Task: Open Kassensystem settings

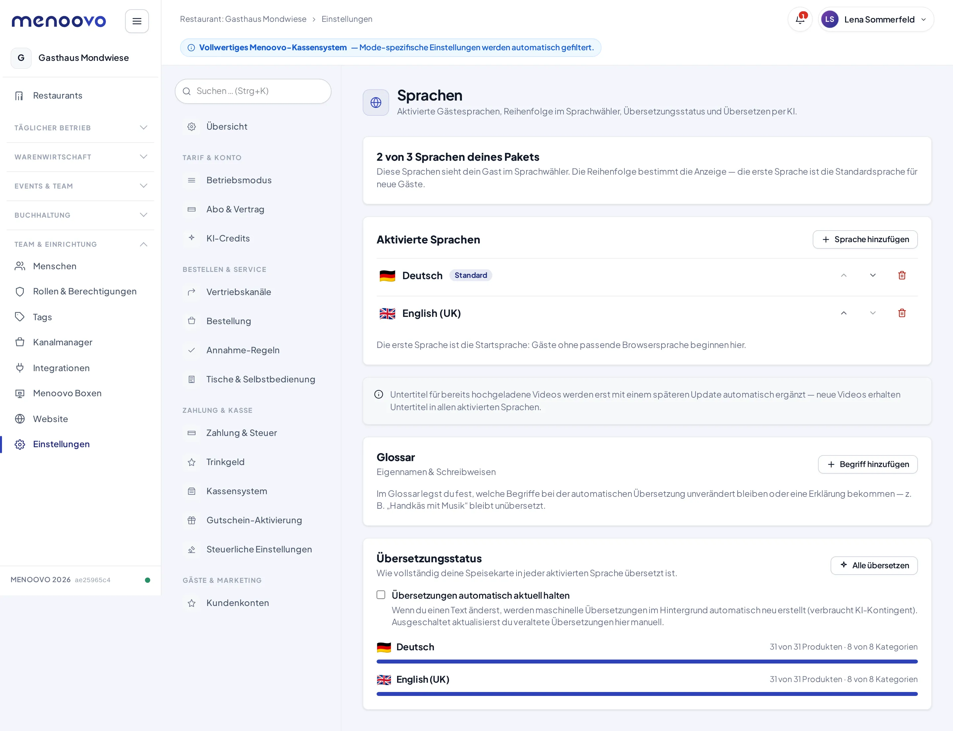Action: click(253, 491)
